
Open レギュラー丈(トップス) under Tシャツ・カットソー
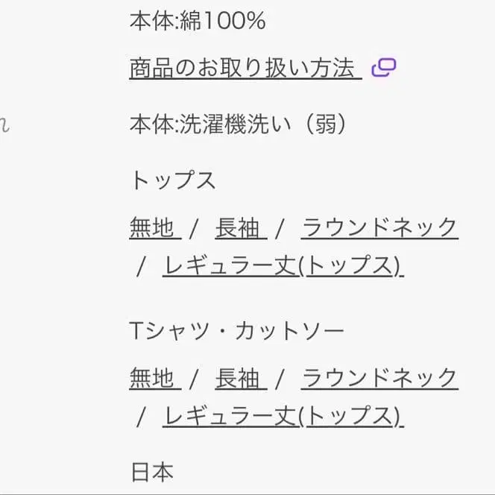[283, 417]
